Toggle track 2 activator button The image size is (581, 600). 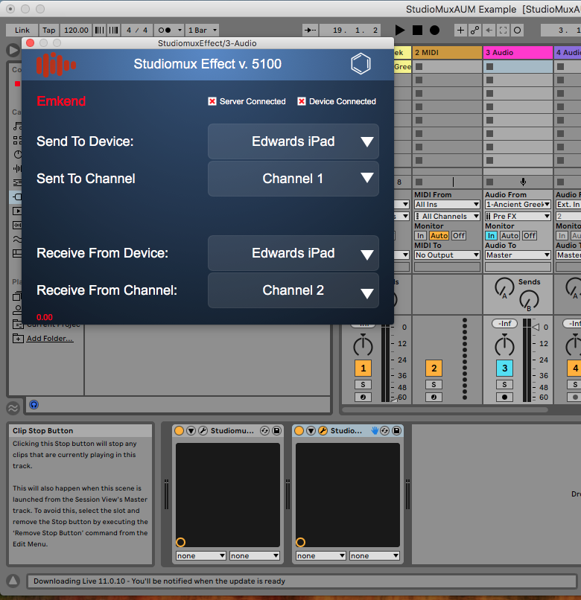coord(434,368)
